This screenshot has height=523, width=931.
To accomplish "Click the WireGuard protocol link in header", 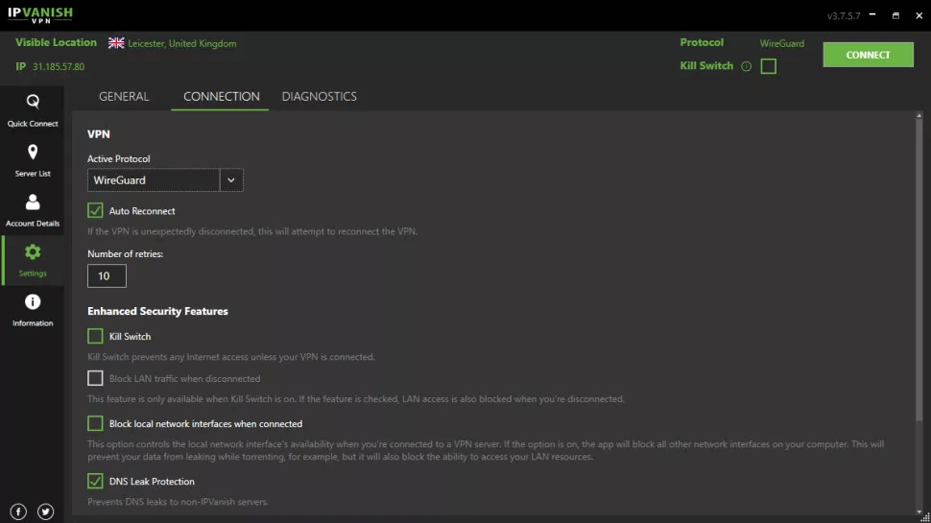I will click(x=782, y=43).
